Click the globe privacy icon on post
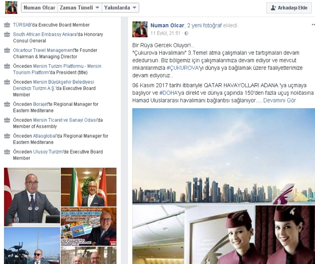315x264 pixels. click(x=187, y=33)
